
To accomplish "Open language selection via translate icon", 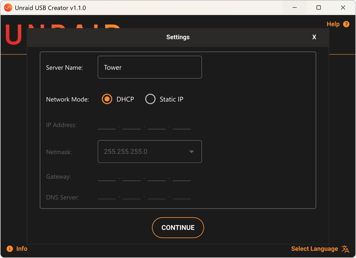I will coord(346,249).
